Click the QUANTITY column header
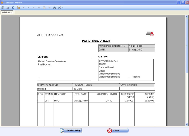This screenshot has height=136, width=189. (103, 94)
